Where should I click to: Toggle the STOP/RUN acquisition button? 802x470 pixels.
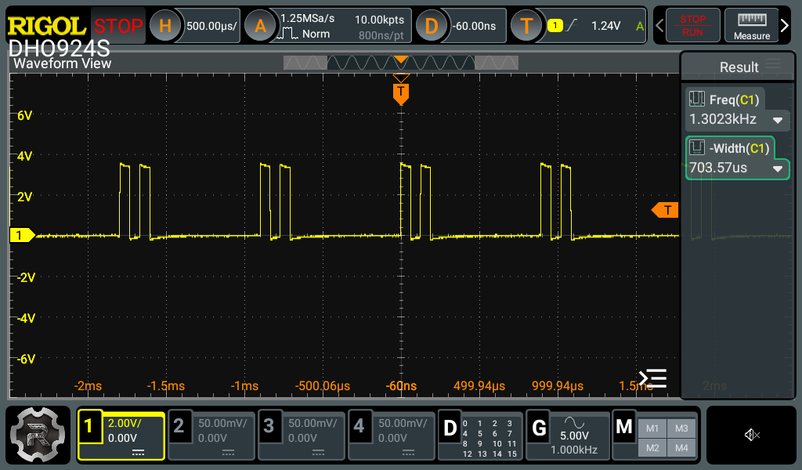coord(692,26)
